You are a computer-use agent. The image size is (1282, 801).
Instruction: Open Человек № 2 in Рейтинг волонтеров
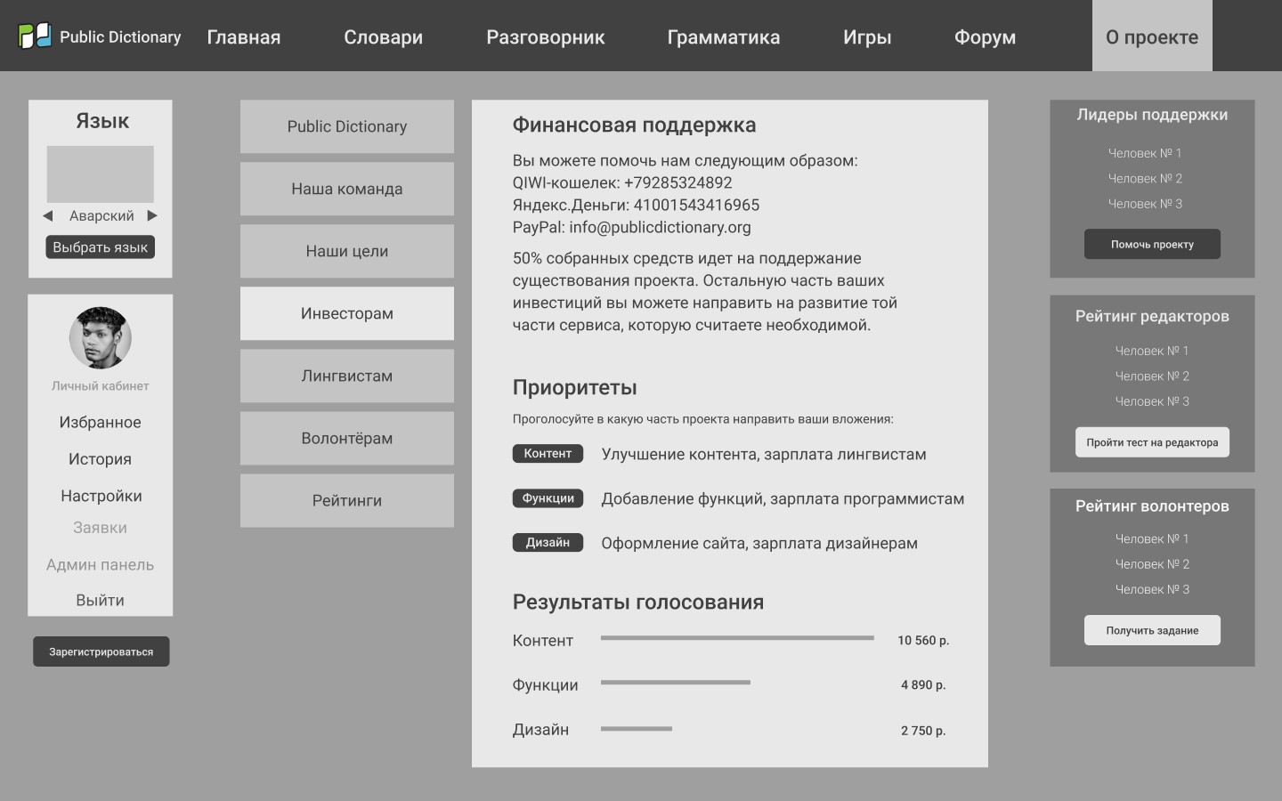click(1152, 563)
